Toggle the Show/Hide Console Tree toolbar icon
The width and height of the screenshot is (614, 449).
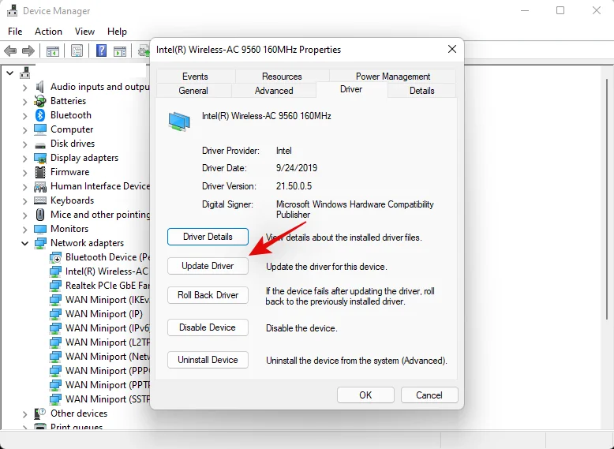pos(52,51)
